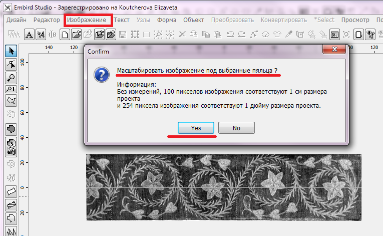Click the folder with plus merge icon

[88, 34]
